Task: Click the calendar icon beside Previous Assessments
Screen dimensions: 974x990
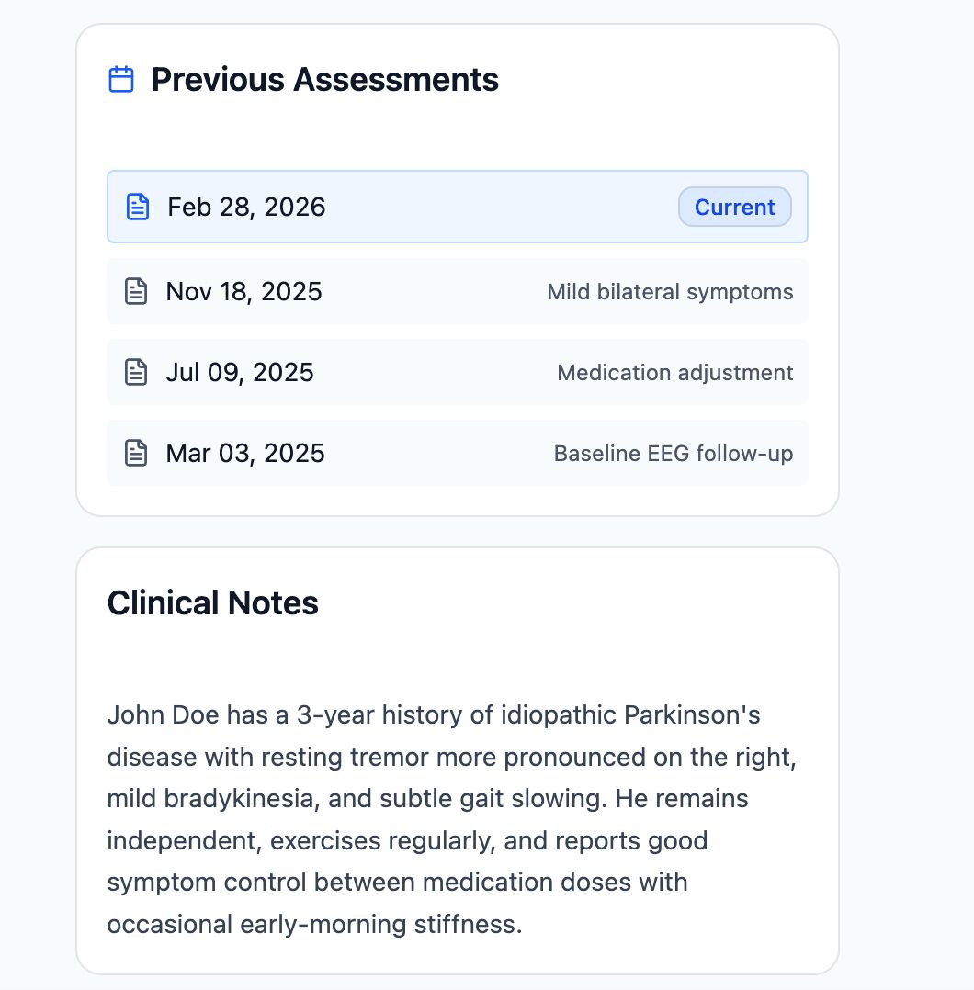Action: [121, 80]
